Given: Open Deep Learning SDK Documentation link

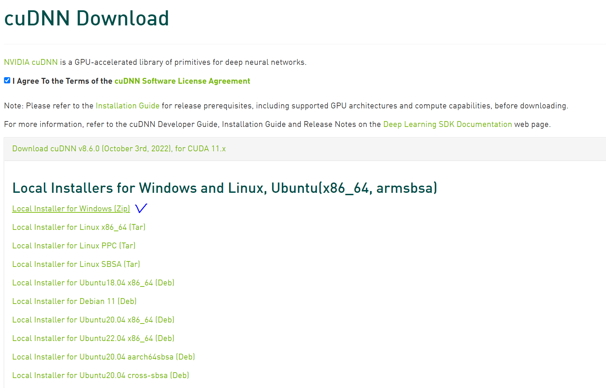Looking at the screenshot, I should click(x=447, y=124).
